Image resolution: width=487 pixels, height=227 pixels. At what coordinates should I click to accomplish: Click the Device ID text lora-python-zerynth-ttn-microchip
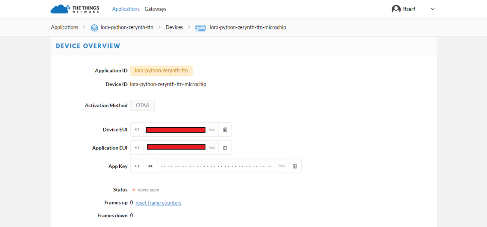168,84
